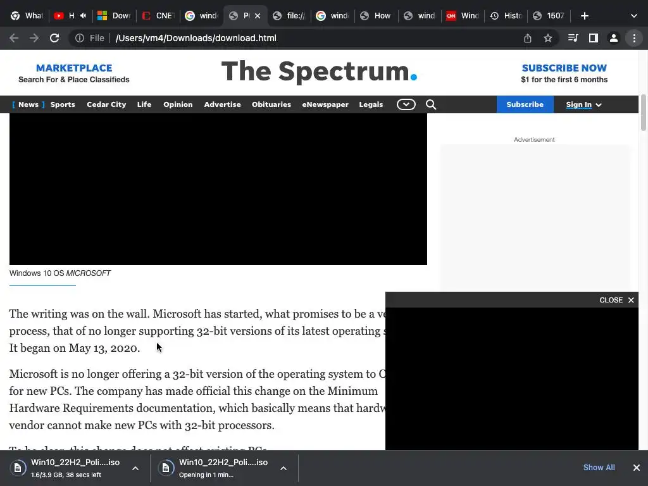Click the floating video player area
The image size is (648, 486).
(x=511, y=378)
